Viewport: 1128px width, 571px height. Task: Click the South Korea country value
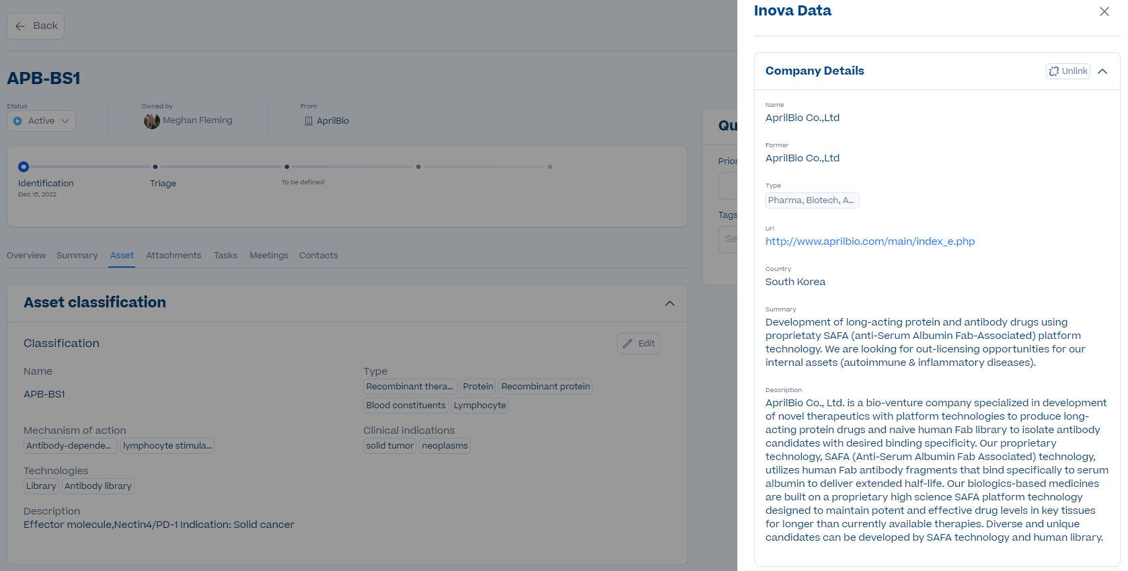795,282
